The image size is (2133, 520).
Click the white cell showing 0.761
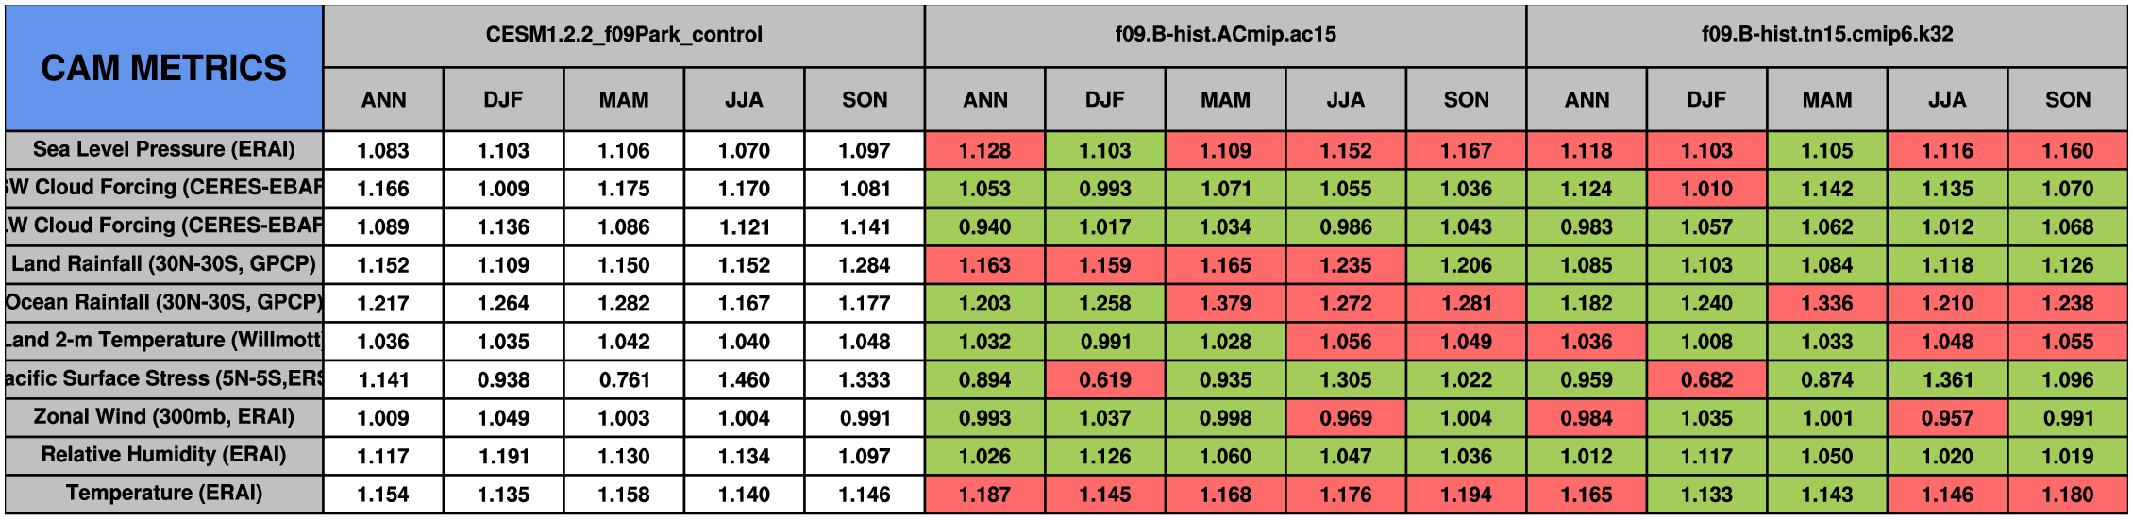point(623,379)
